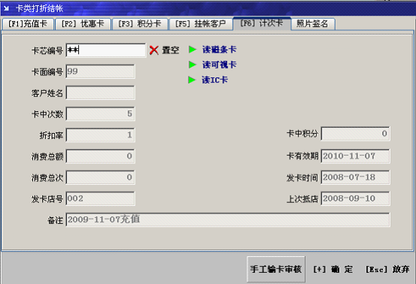Open the 照片签名 tab

coord(312,24)
